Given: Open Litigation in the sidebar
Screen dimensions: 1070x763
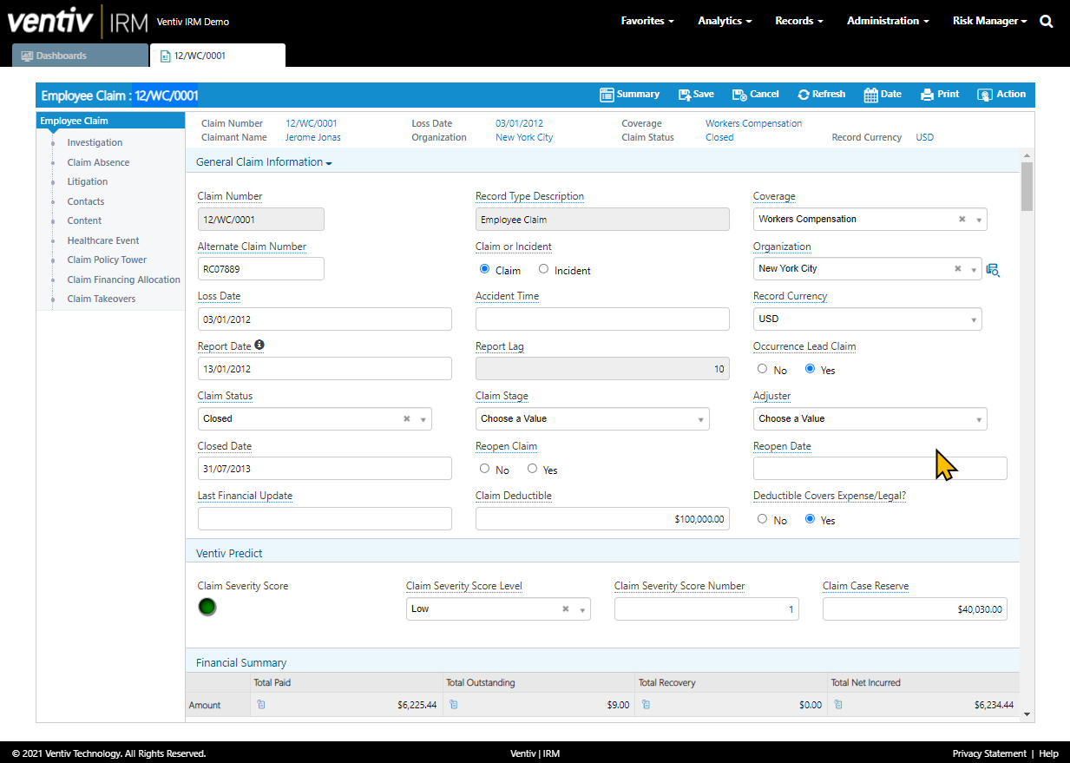Looking at the screenshot, I should click(88, 182).
